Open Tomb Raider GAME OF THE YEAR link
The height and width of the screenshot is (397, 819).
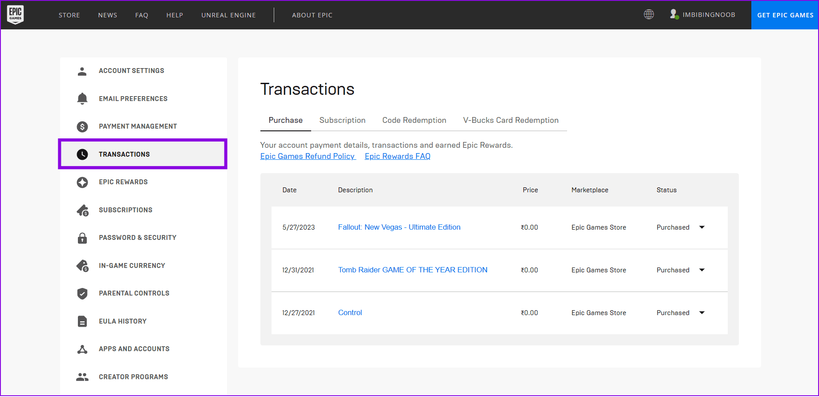click(413, 270)
